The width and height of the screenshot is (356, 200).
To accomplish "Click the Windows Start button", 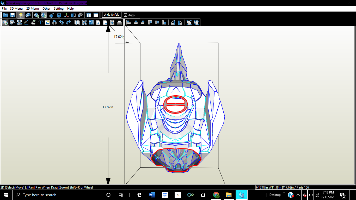I will [x=6, y=195].
